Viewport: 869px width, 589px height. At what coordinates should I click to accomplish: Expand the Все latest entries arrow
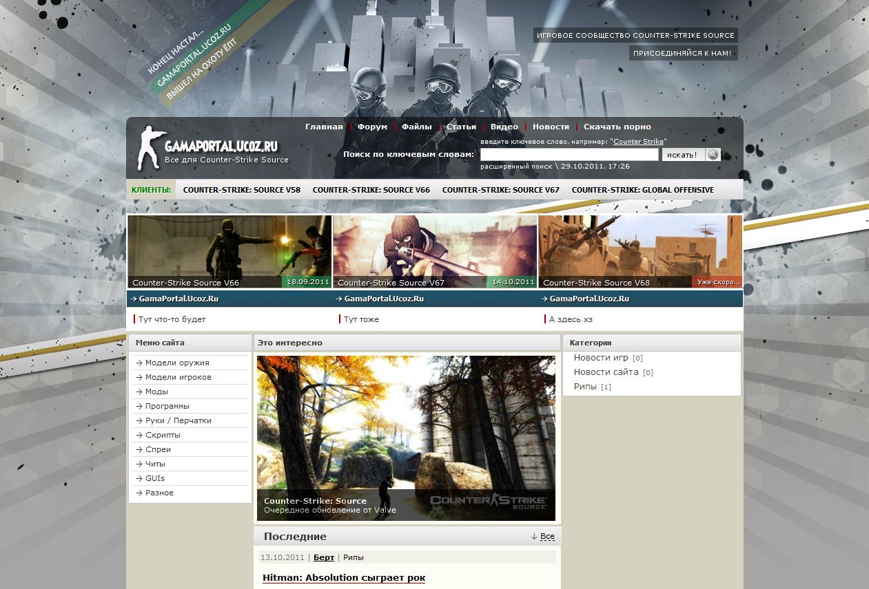click(x=542, y=537)
